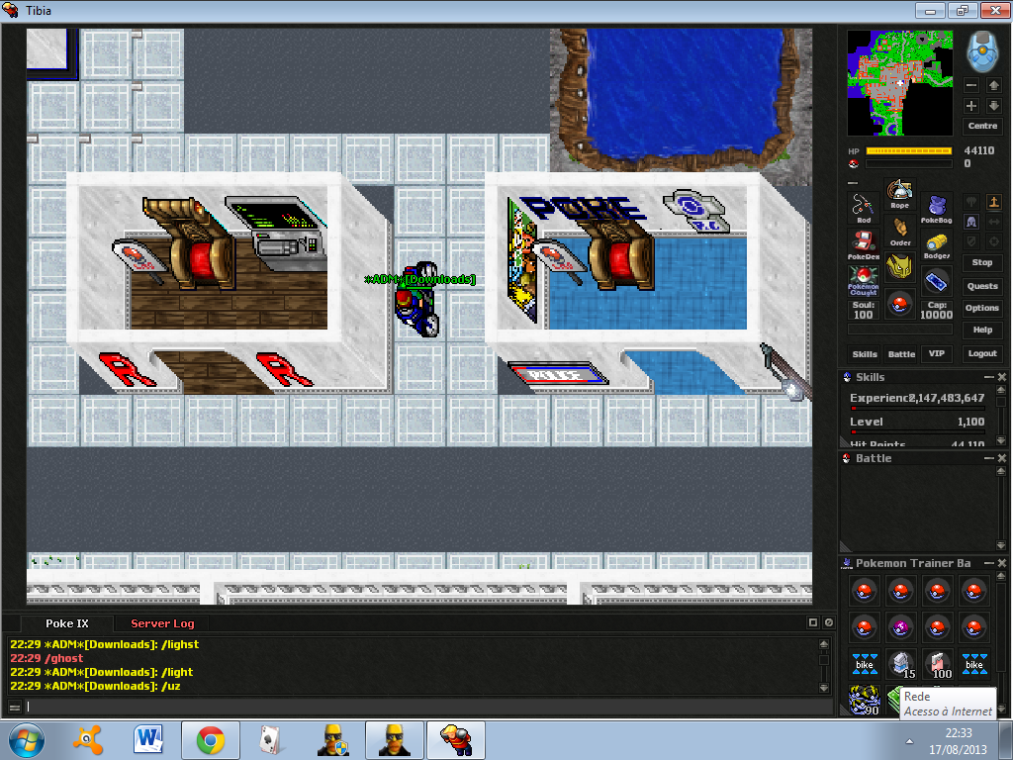Minimize the Skills panel

tap(988, 377)
